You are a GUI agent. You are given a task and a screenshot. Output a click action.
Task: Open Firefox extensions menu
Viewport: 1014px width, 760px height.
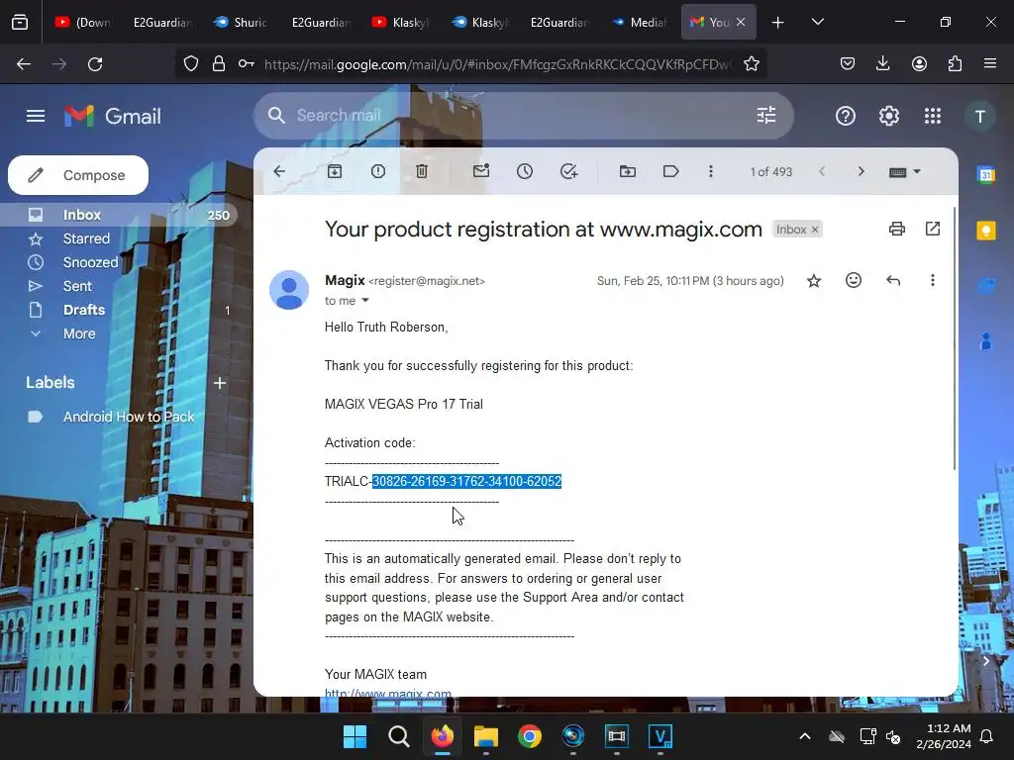(955, 63)
